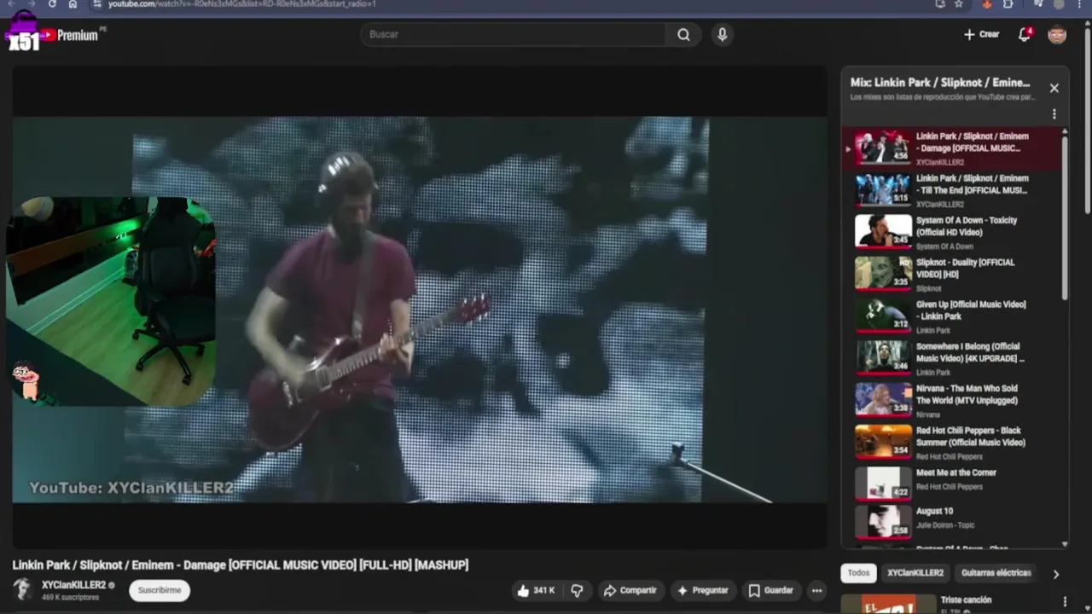
Task: Subscribe with the Suscribirme button
Action: pyautogui.click(x=160, y=590)
